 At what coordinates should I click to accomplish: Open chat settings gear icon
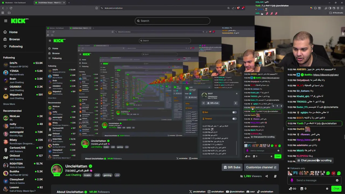[327, 189]
